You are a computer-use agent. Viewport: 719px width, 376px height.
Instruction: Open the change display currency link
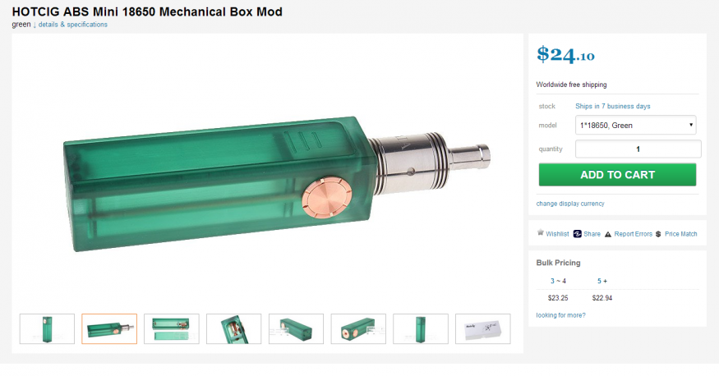point(570,204)
